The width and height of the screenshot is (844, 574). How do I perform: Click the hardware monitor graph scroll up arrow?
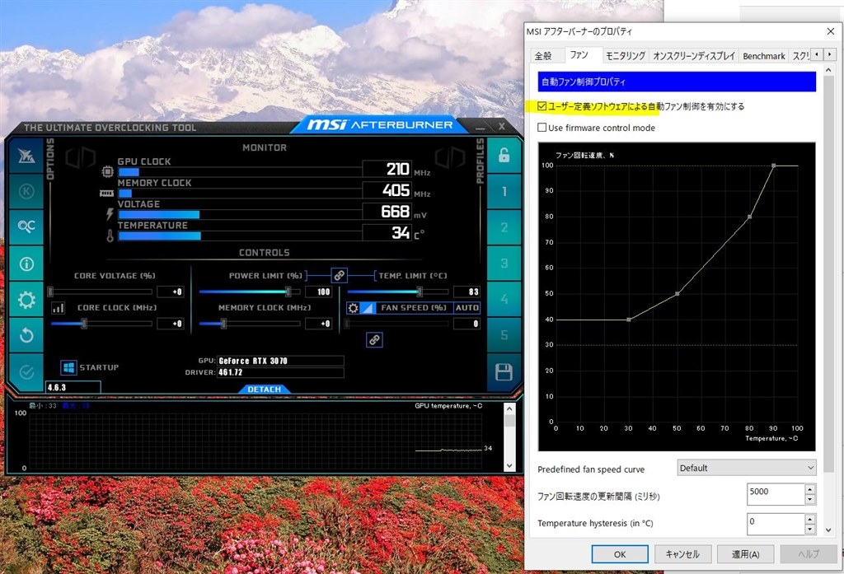point(509,408)
